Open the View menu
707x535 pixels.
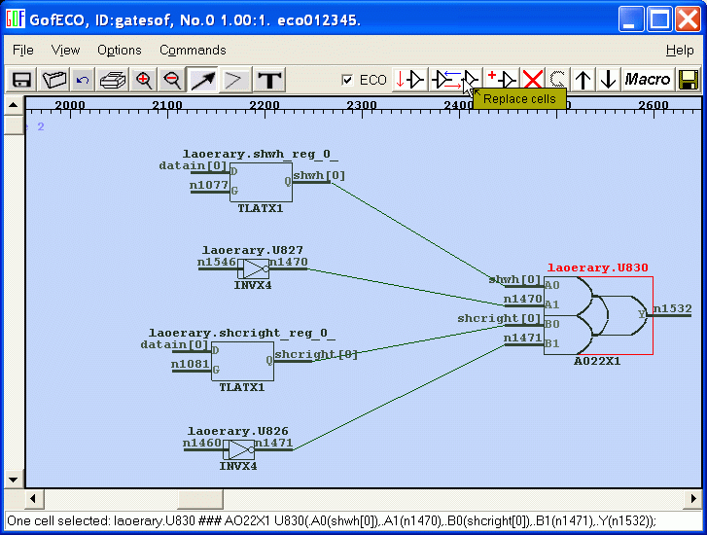65,50
